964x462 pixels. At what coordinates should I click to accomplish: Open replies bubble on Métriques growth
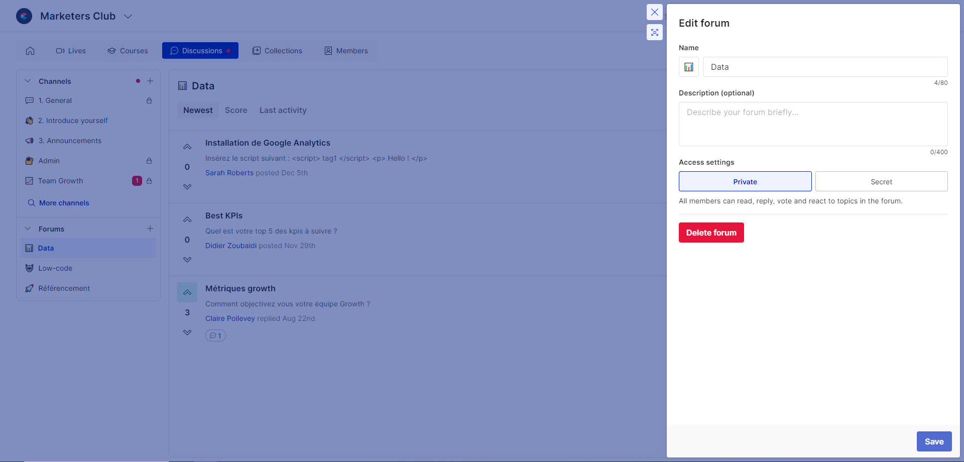(215, 335)
